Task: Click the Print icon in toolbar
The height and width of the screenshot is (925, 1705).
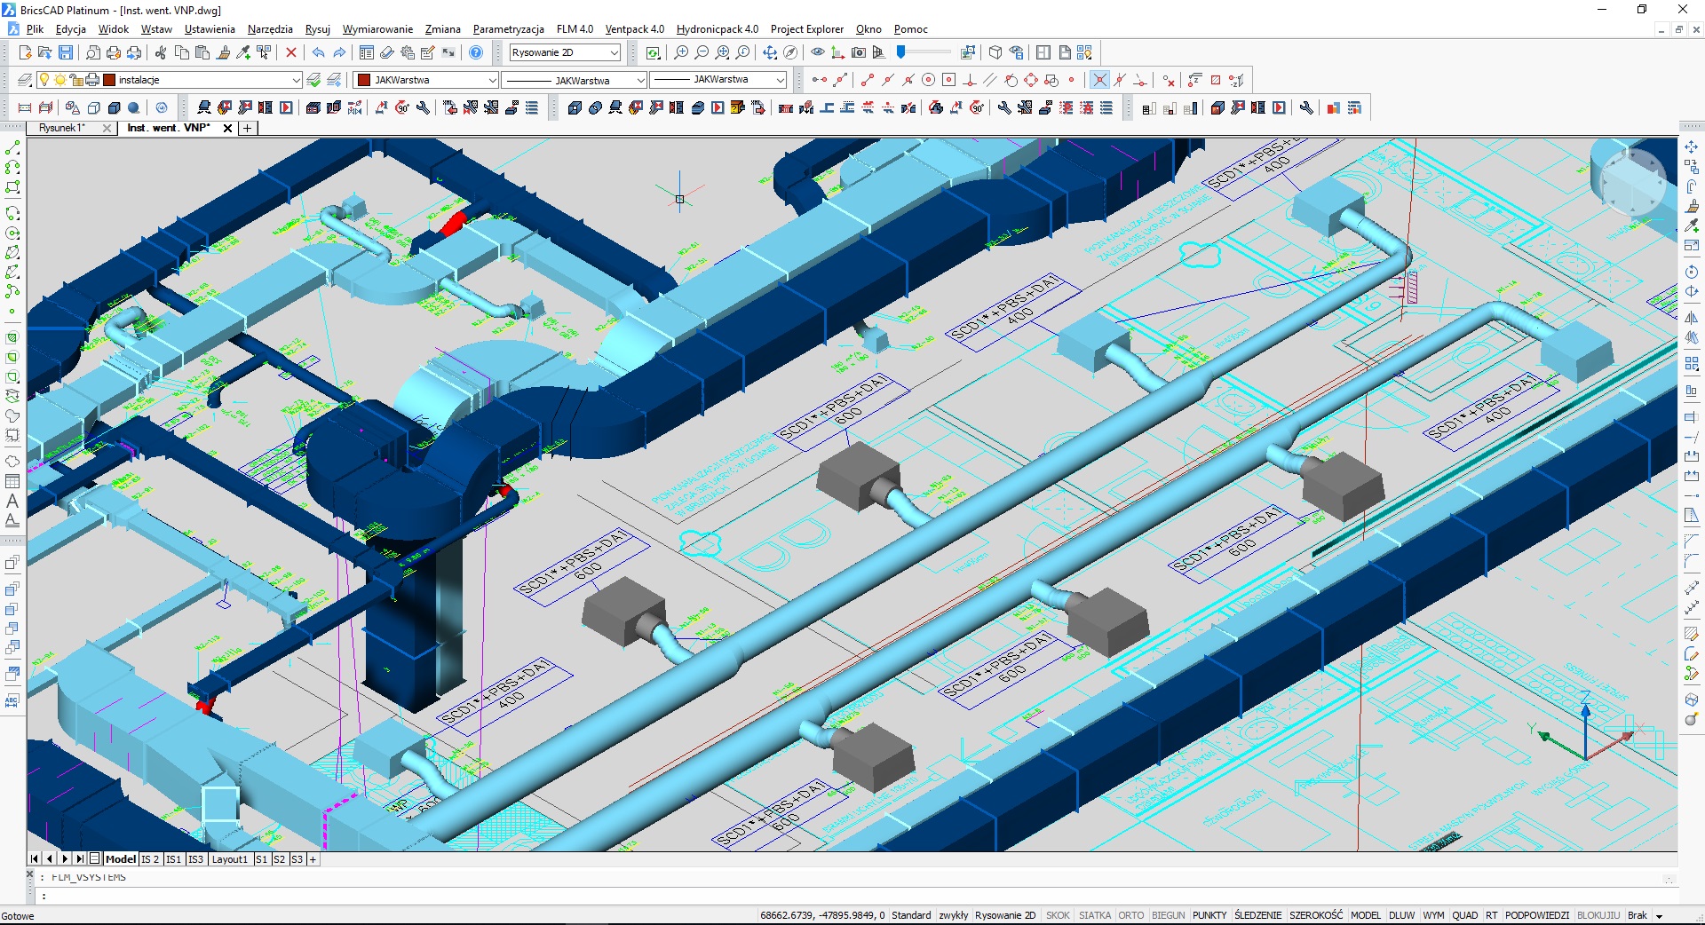Action: click(114, 53)
